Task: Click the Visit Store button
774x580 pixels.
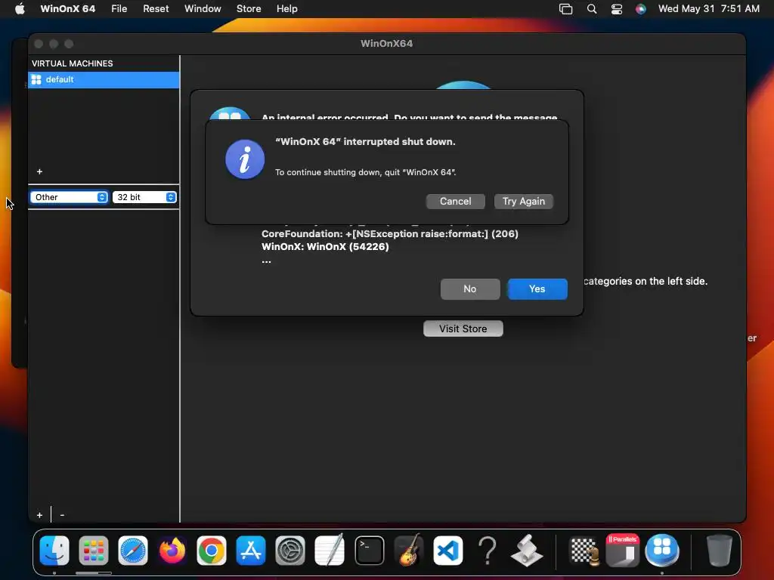Action: click(463, 329)
